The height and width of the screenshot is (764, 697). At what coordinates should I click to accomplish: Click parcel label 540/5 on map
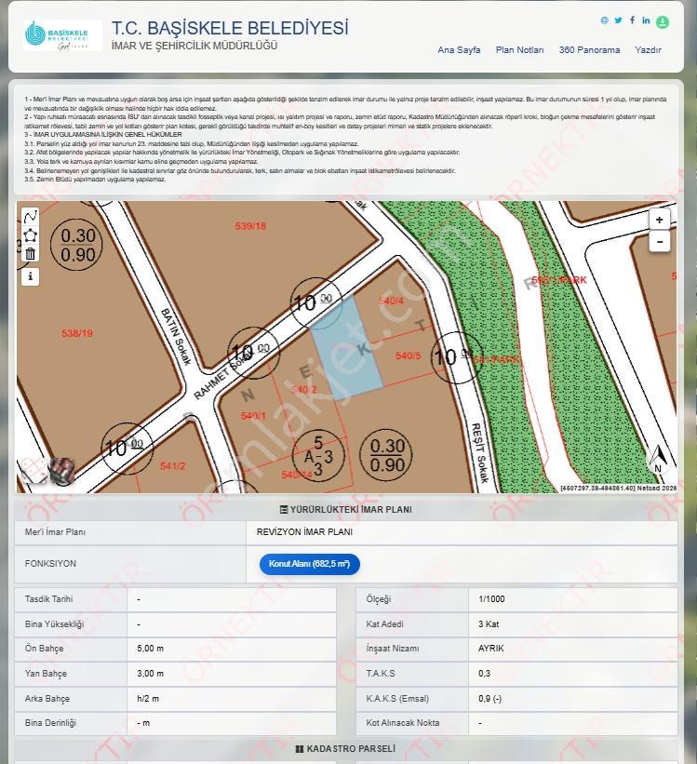click(x=408, y=355)
